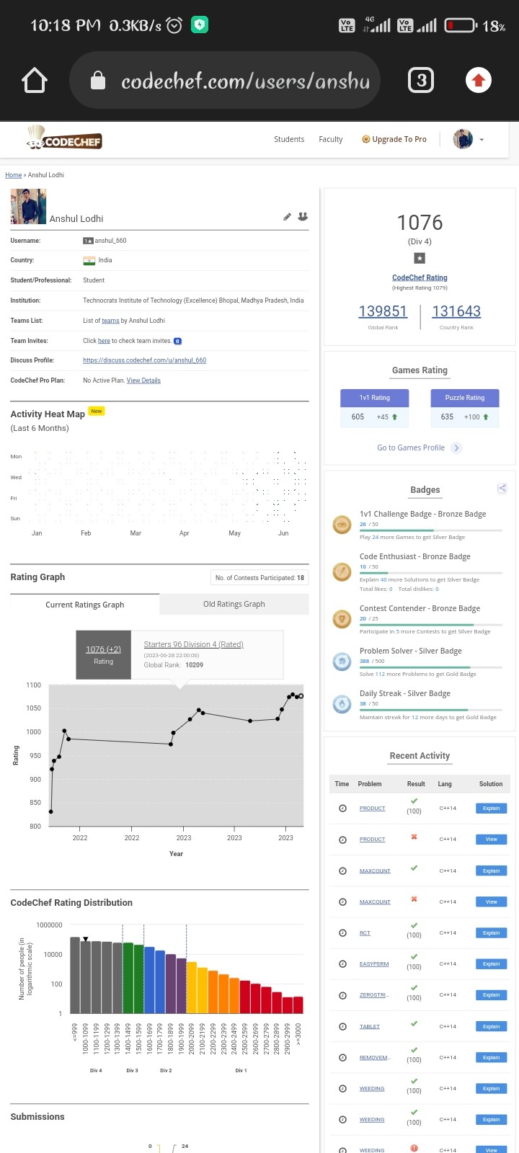Click the rating star icon under Div 4
519x1153 pixels.
click(420, 258)
